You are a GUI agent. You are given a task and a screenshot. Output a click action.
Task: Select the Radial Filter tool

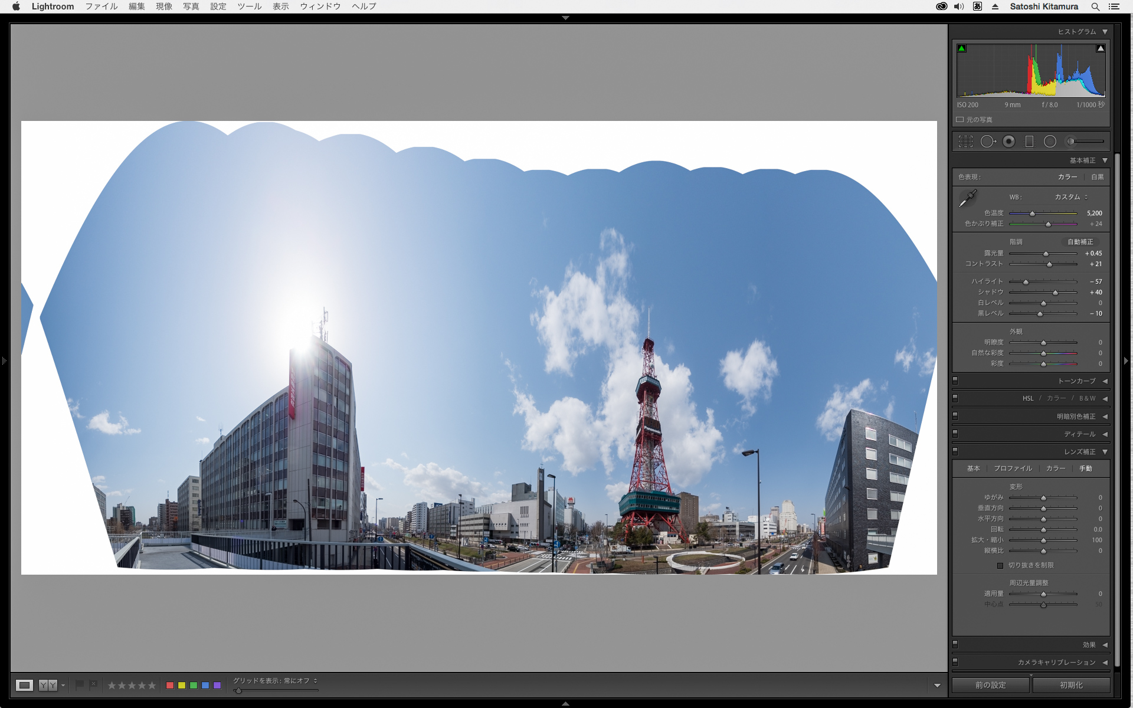(x=1050, y=142)
